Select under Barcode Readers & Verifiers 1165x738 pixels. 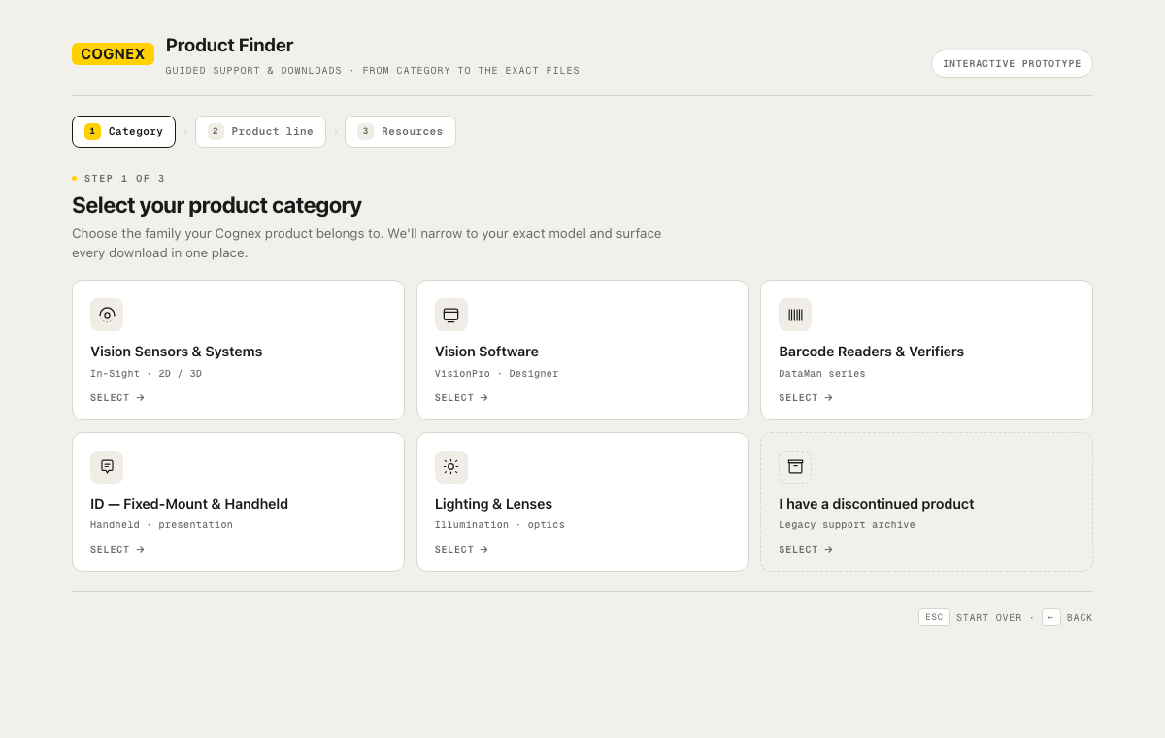click(806, 398)
